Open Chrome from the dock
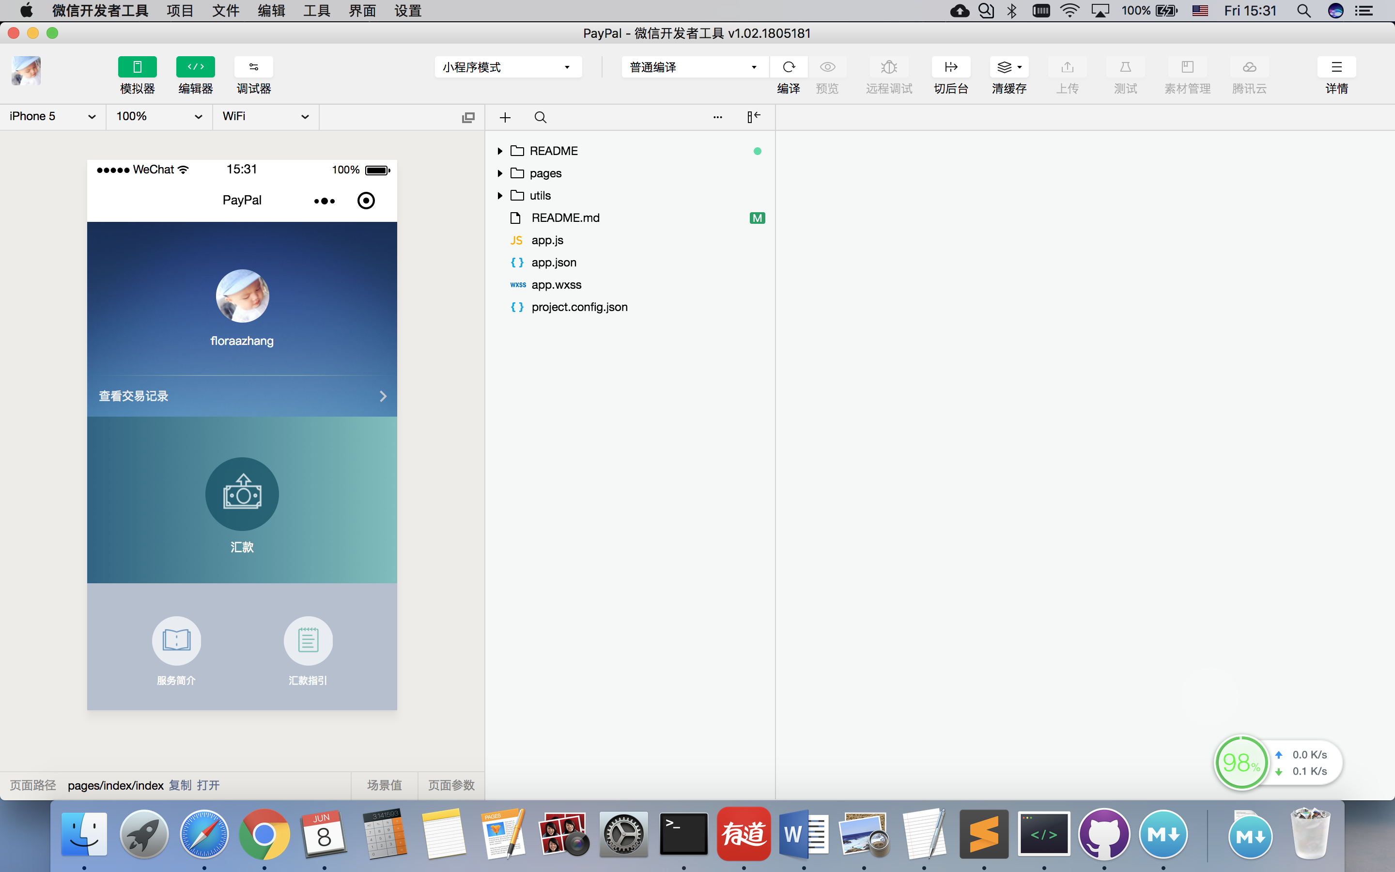The width and height of the screenshot is (1395, 872). 264,834
